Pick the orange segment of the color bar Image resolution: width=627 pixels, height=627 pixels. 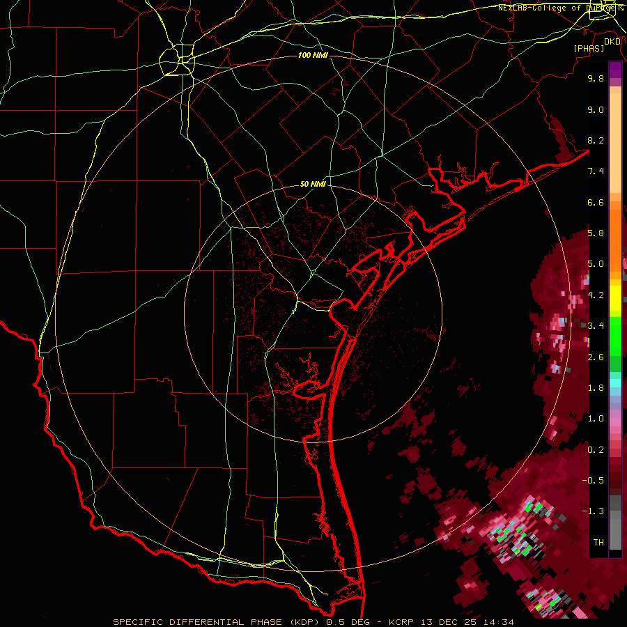click(x=615, y=240)
